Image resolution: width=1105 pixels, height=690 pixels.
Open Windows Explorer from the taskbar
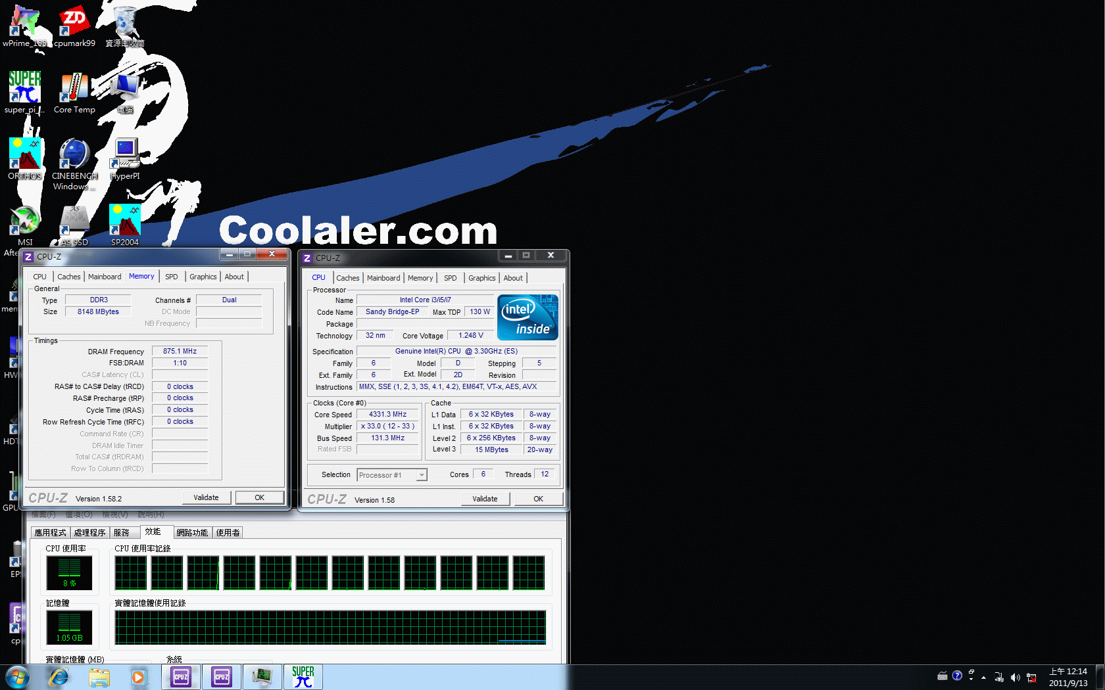tap(99, 677)
